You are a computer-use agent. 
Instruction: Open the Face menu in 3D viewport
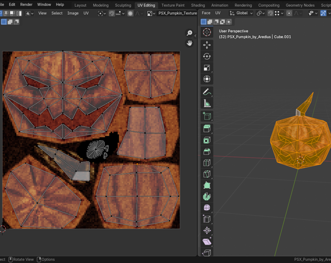pyautogui.click(x=206, y=13)
